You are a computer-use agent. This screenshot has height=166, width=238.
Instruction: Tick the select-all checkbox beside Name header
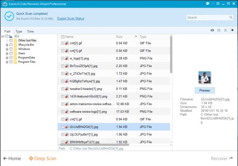pyautogui.click(x=63, y=37)
